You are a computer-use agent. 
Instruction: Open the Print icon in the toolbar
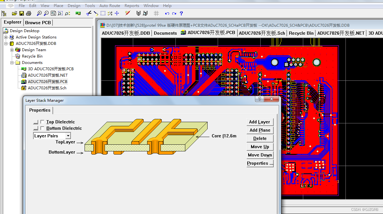point(28,13)
